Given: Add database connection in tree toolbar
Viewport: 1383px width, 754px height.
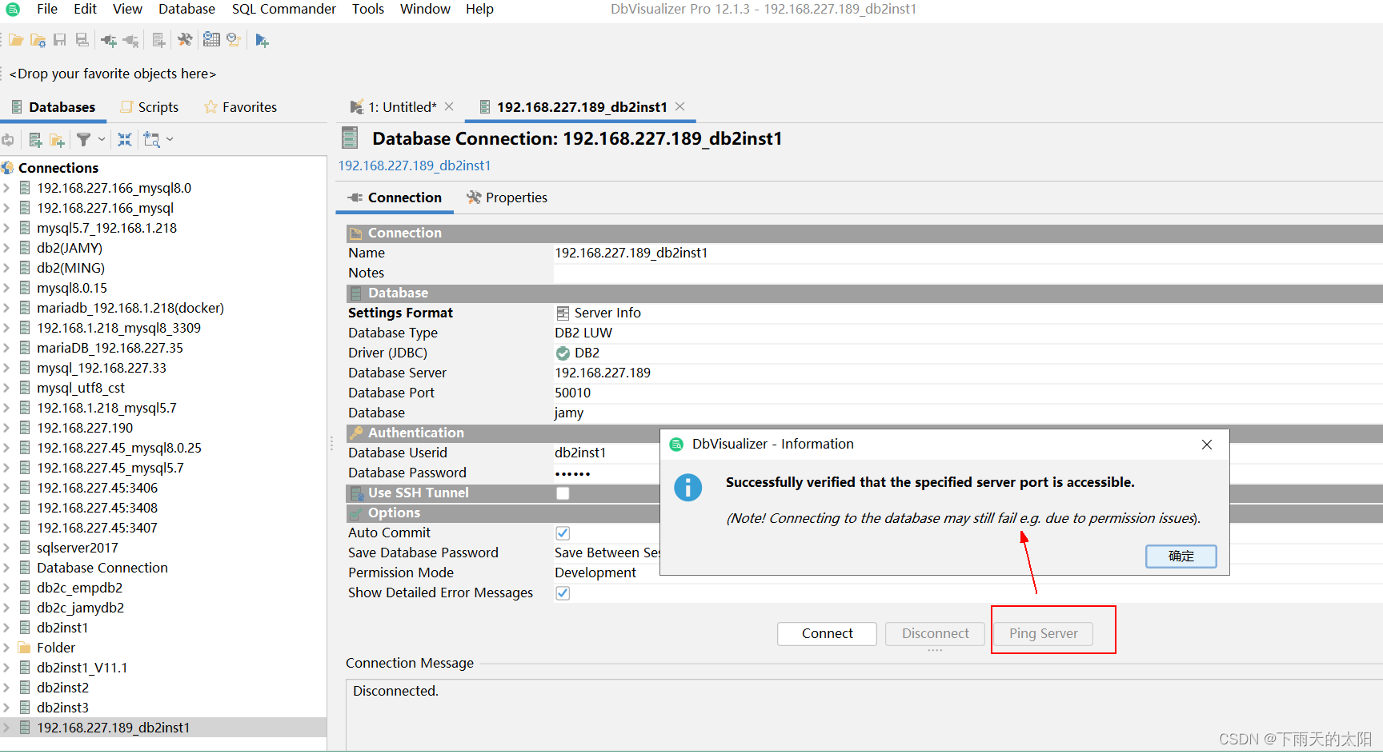Looking at the screenshot, I should pyautogui.click(x=35, y=140).
